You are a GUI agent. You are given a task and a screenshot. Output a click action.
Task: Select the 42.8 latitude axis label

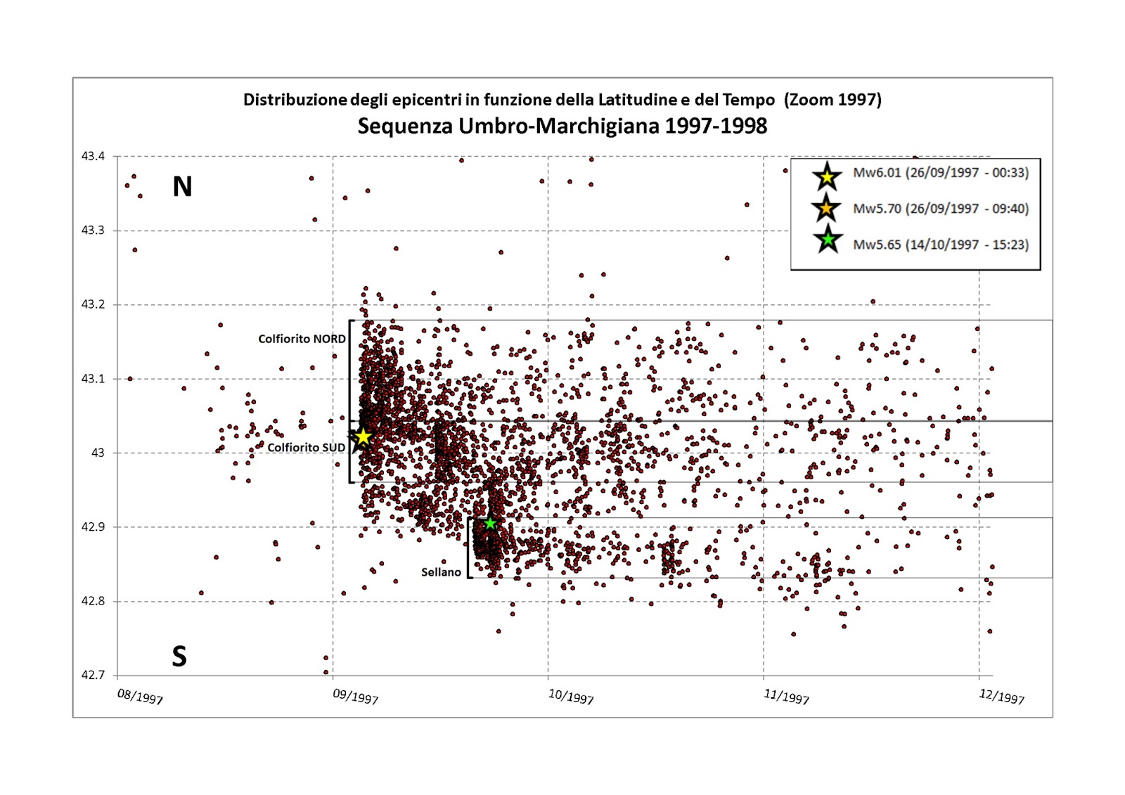(94, 601)
